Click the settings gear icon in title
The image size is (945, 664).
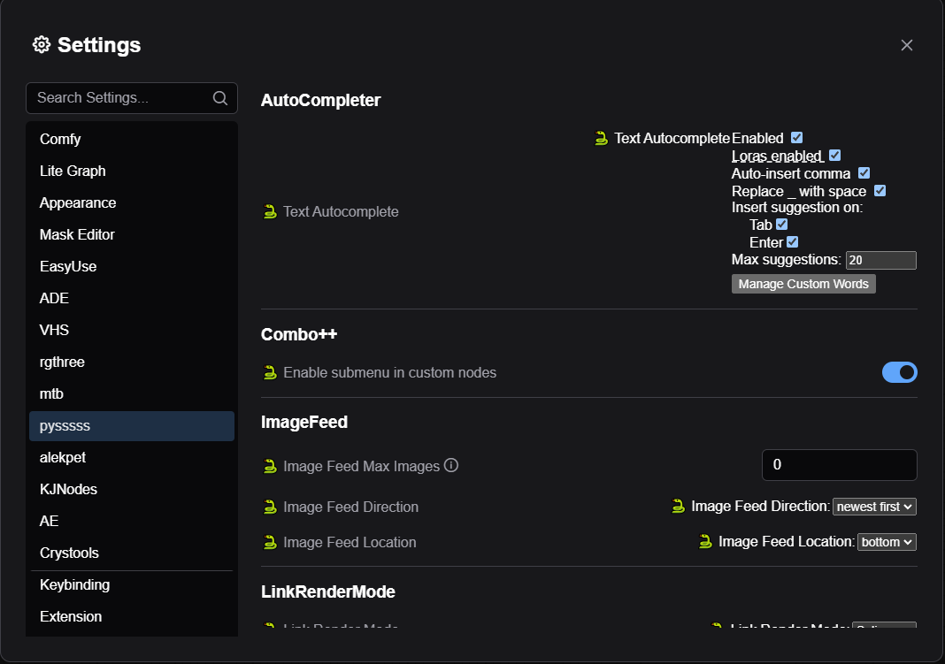pos(41,45)
